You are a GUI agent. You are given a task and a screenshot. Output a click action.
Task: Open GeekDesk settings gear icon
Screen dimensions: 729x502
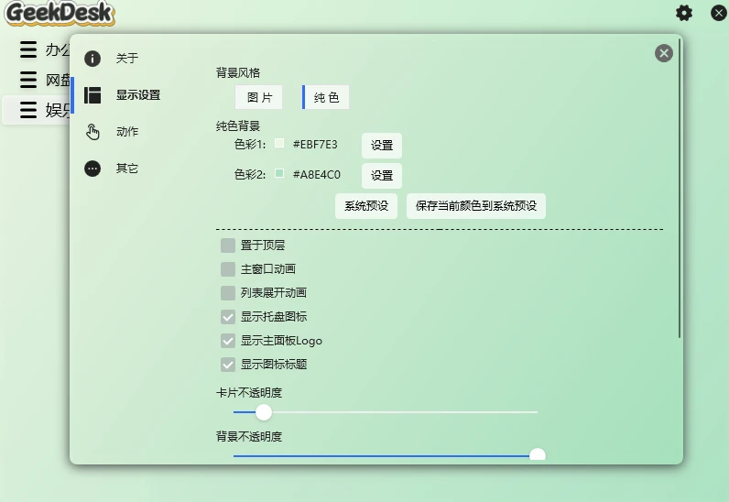coord(683,13)
